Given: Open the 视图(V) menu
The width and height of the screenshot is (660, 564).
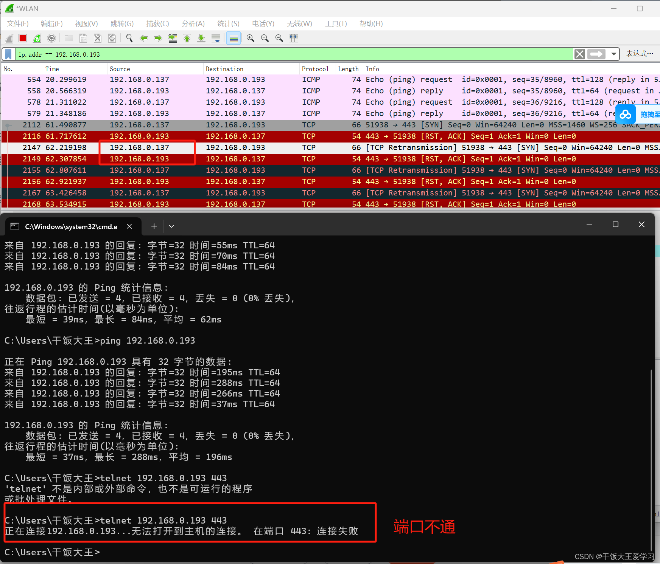Looking at the screenshot, I should [87, 24].
